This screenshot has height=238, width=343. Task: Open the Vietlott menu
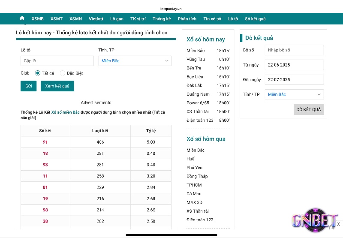tap(96, 19)
